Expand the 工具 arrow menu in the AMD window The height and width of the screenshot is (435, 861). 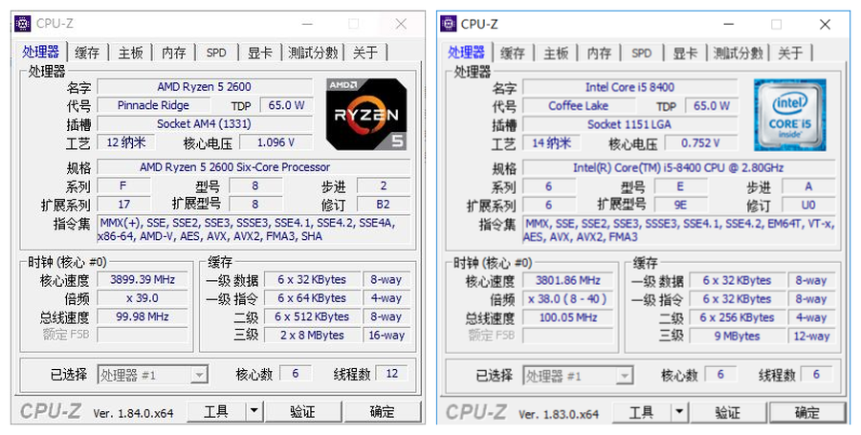(x=254, y=411)
